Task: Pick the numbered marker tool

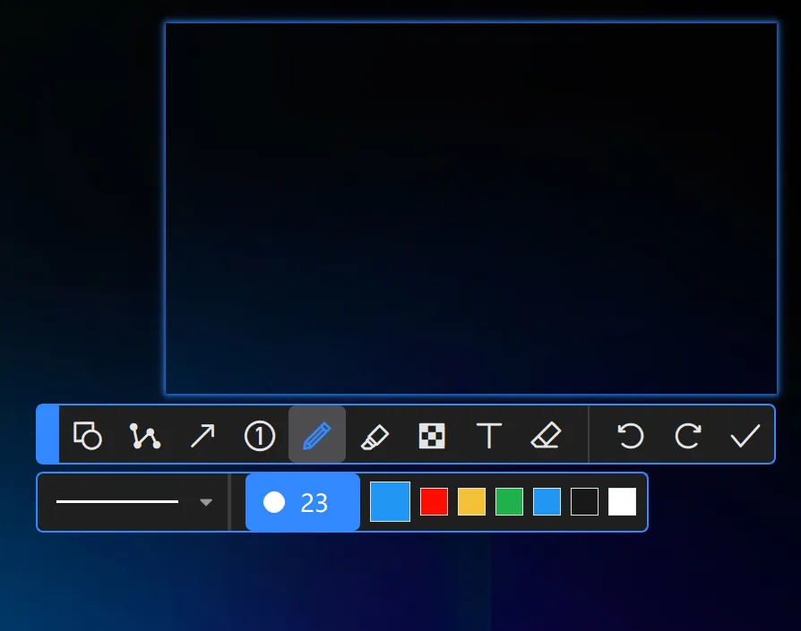Action: 260,436
